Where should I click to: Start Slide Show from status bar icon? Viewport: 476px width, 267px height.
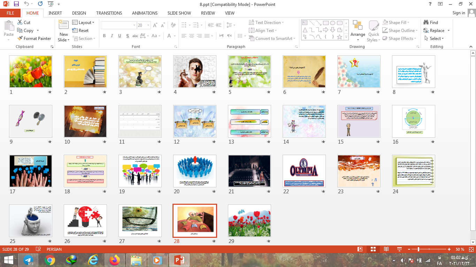pyautogui.click(x=399, y=249)
